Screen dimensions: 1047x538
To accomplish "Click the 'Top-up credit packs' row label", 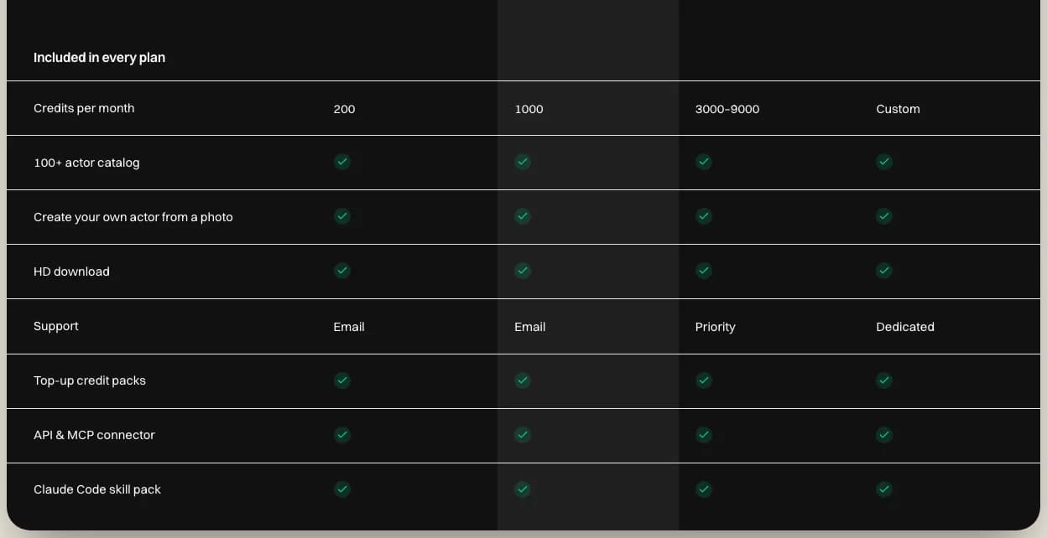I will [90, 380].
